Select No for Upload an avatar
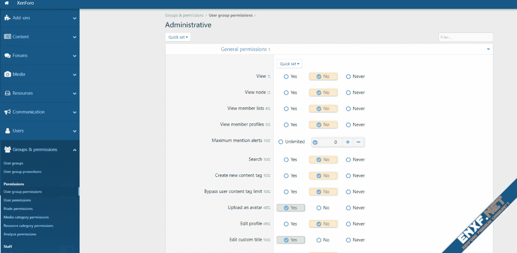Viewport: 517px width, 253px height. coord(319,208)
